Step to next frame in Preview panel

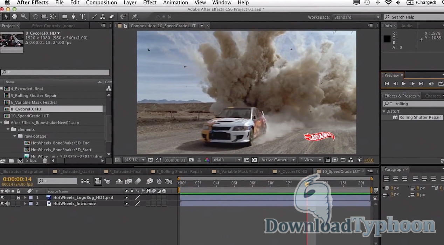click(412, 84)
